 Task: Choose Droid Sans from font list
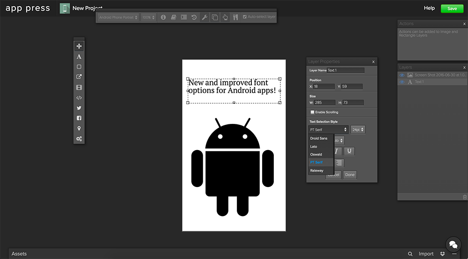(x=321, y=138)
